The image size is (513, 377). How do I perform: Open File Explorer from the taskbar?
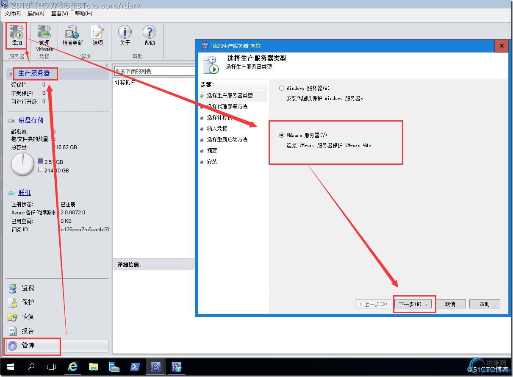coord(94,367)
